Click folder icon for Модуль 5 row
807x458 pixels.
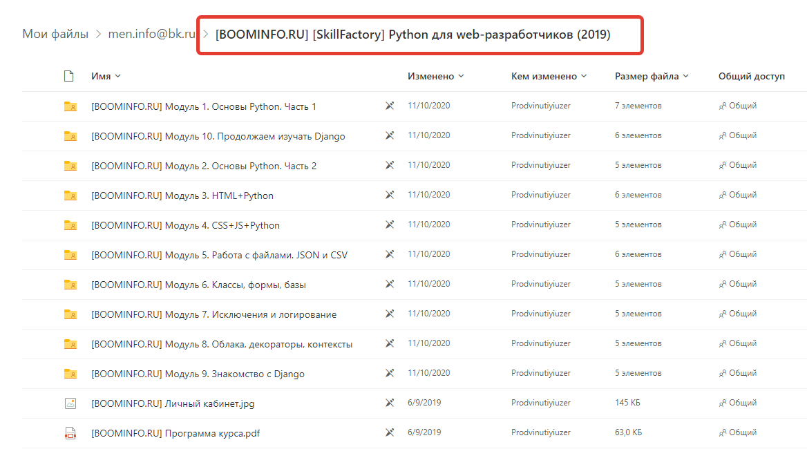[70, 255]
